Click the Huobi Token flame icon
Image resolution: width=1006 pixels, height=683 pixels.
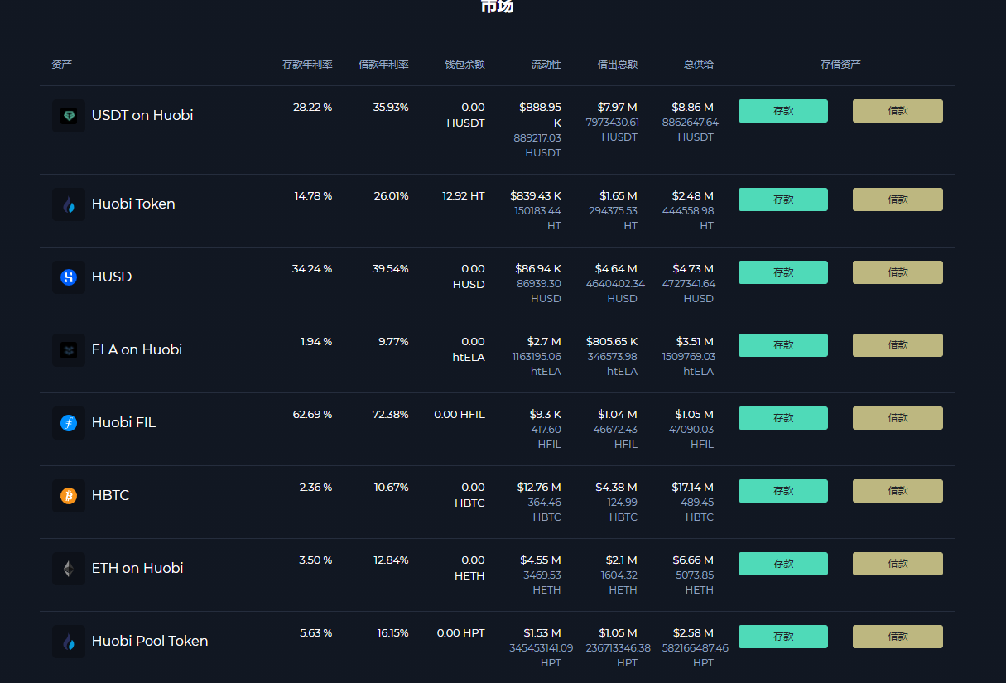(x=69, y=204)
